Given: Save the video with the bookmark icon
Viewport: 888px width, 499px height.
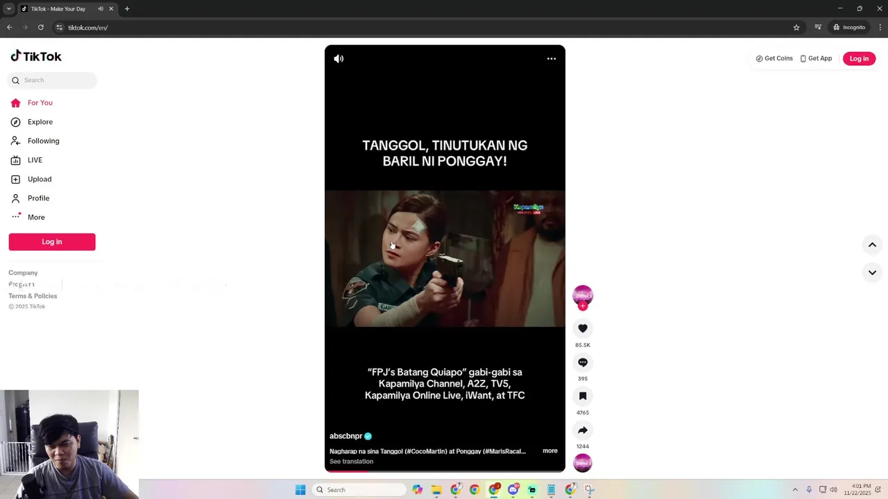Looking at the screenshot, I should (583, 396).
